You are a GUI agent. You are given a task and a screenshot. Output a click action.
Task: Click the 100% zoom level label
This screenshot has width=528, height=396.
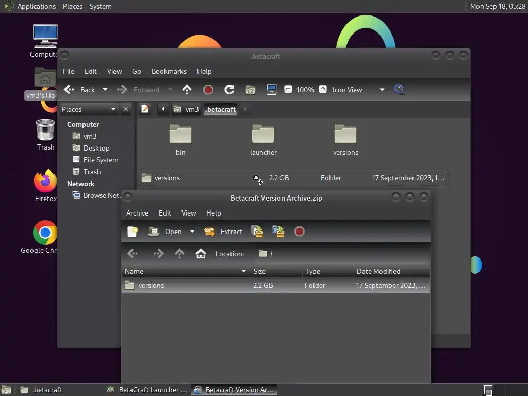click(x=305, y=90)
